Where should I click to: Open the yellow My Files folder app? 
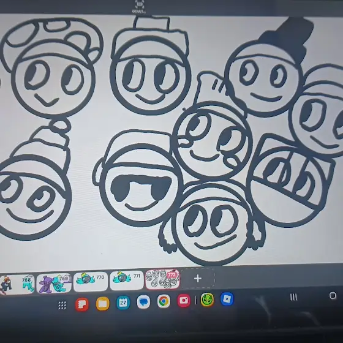(103, 303)
